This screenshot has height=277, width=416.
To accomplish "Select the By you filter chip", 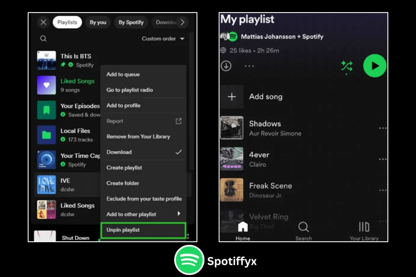I will [98, 22].
